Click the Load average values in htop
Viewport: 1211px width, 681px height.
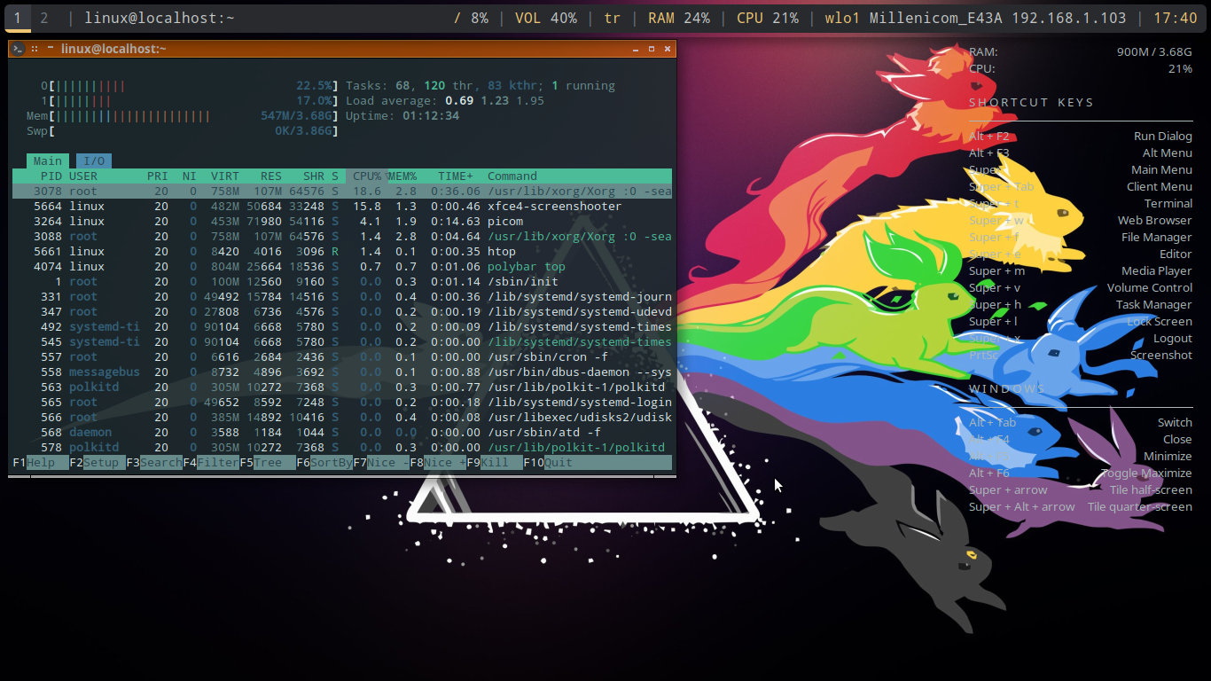pos(495,101)
